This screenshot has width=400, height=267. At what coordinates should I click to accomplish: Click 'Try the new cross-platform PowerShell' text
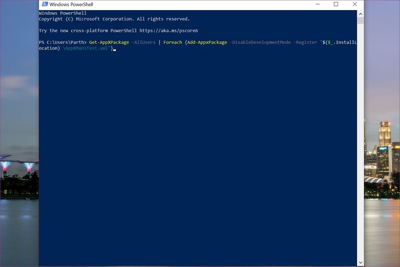click(88, 30)
